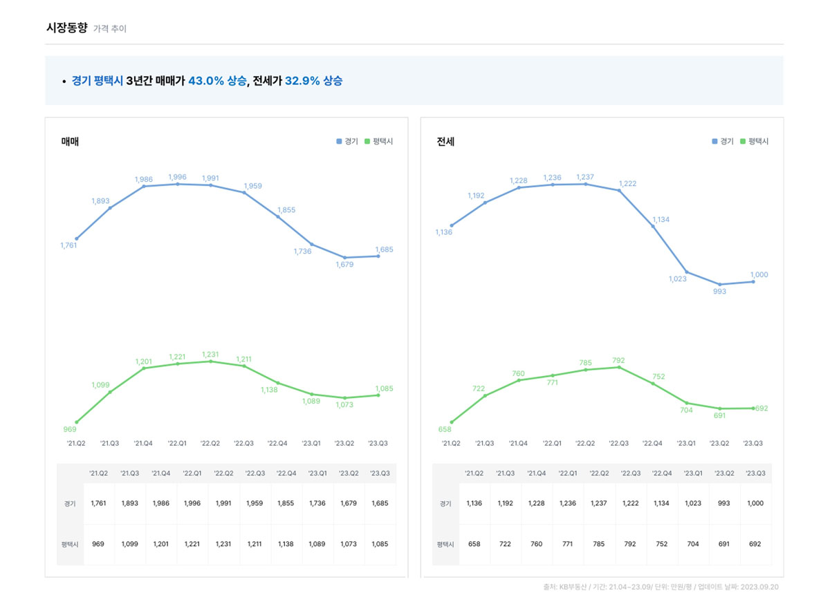Select the blue 경기 평택시 text in the summary
Image resolution: width=830 pixels, height=593 pixels.
coord(98,81)
